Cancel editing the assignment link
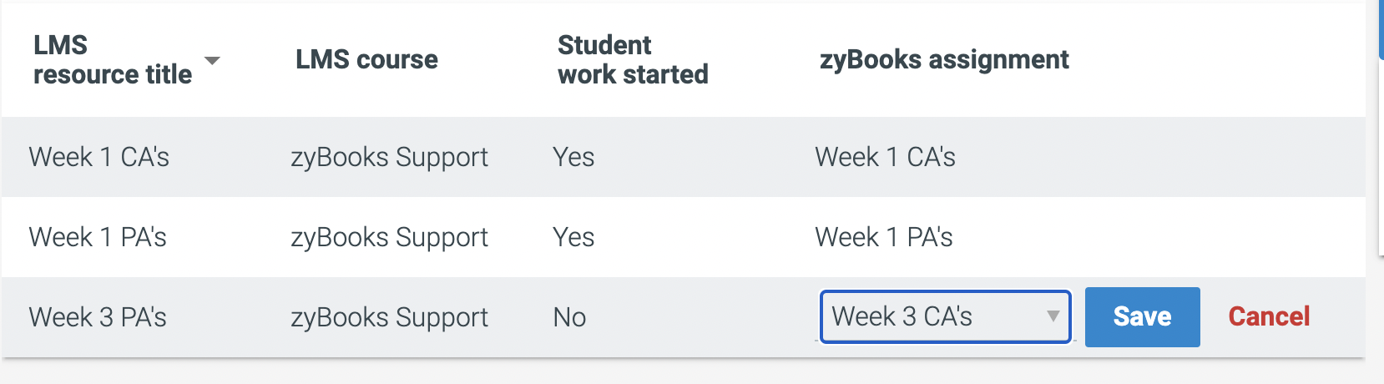 click(x=1269, y=316)
